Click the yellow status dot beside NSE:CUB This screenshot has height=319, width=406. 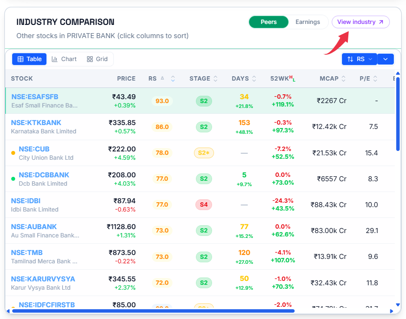[x=13, y=153]
